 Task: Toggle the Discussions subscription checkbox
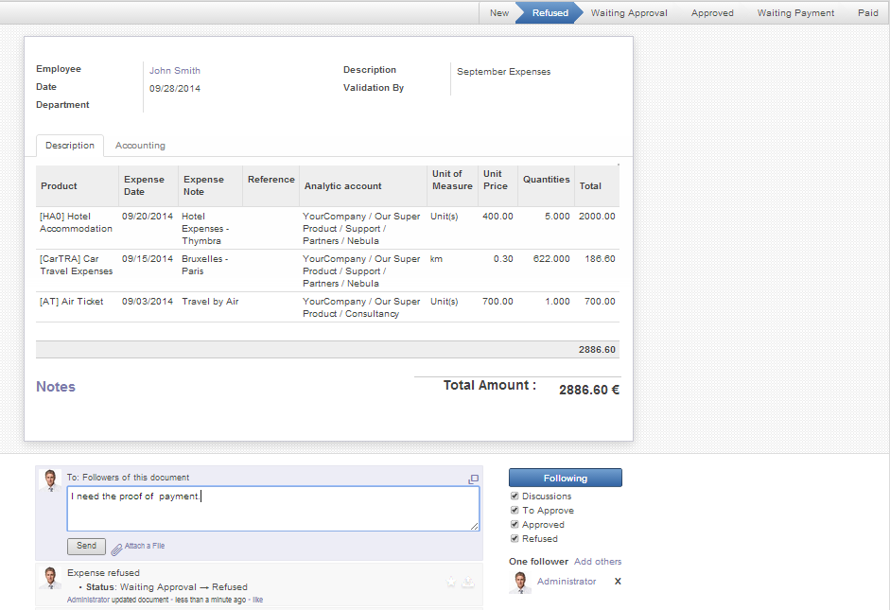[x=515, y=496]
